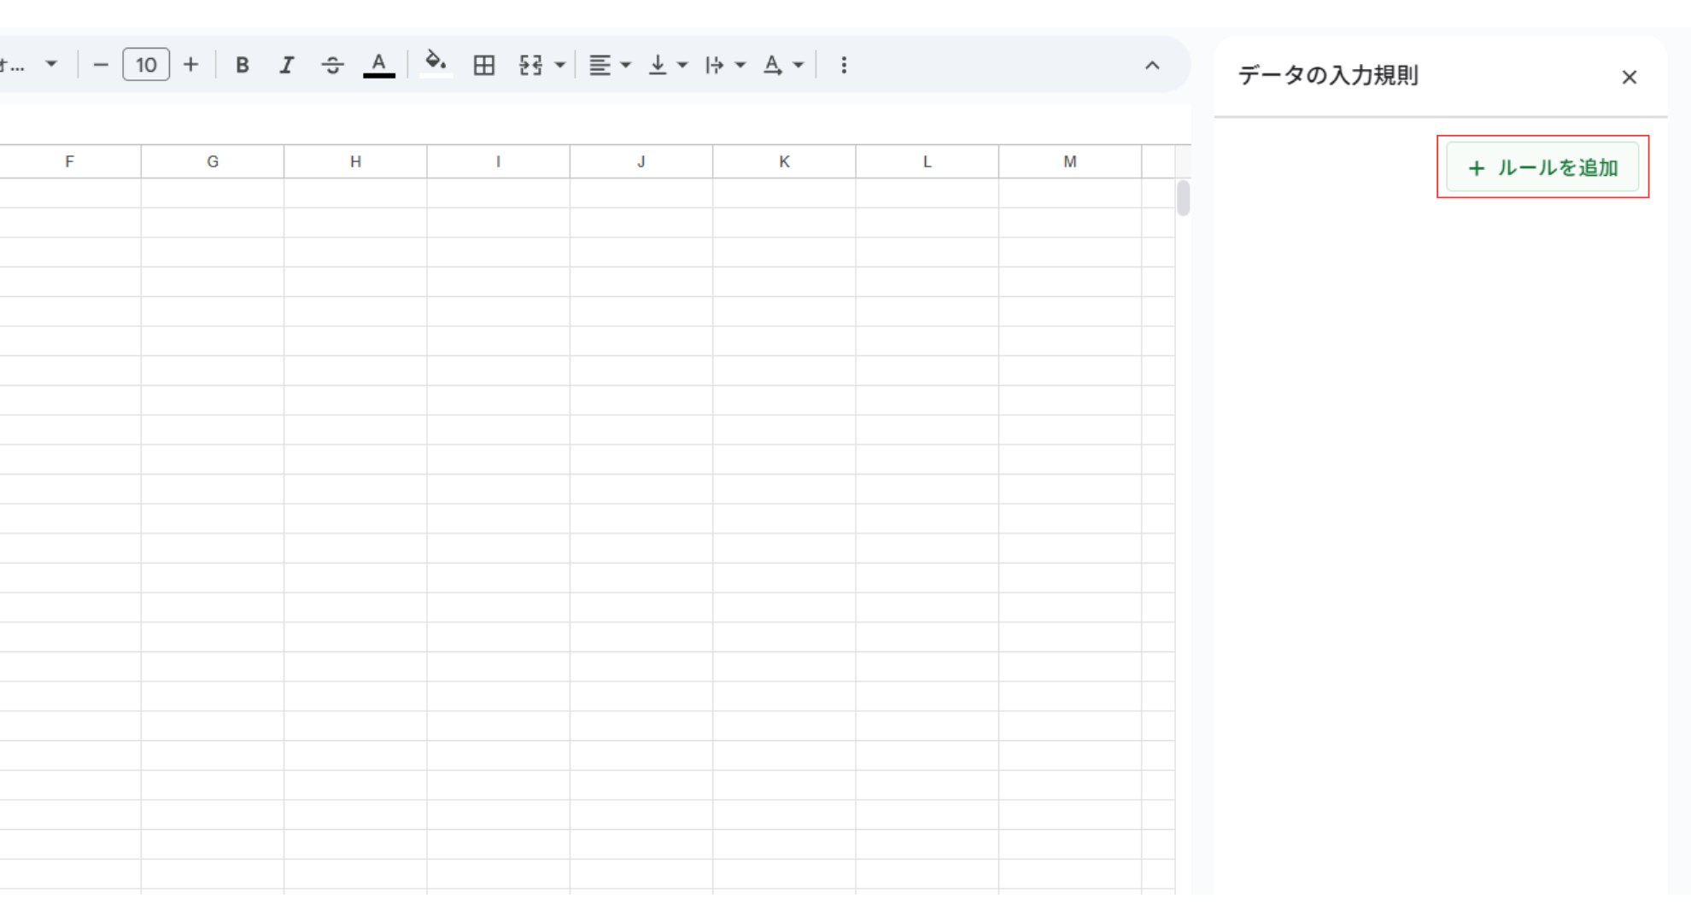Open the font name dropdown arrow
Image resolution: width=1691 pixels, height=922 pixels.
51,64
